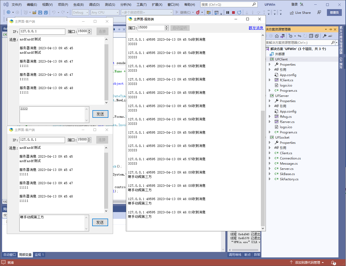Switch to the 局部变量 tab
The width and height of the screenshot is (346, 266).
(x=25, y=255)
